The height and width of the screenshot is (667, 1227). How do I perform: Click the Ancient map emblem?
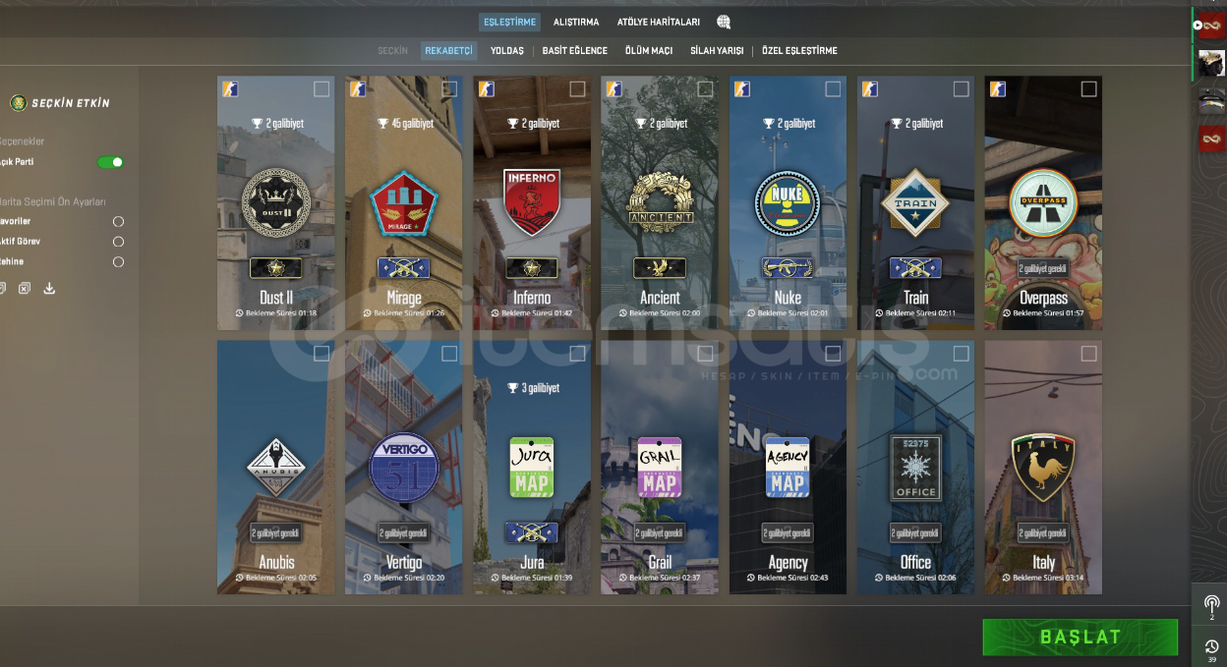pos(660,202)
